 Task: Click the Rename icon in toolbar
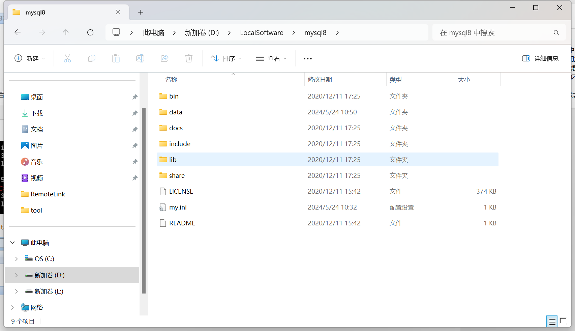pos(140,58)
